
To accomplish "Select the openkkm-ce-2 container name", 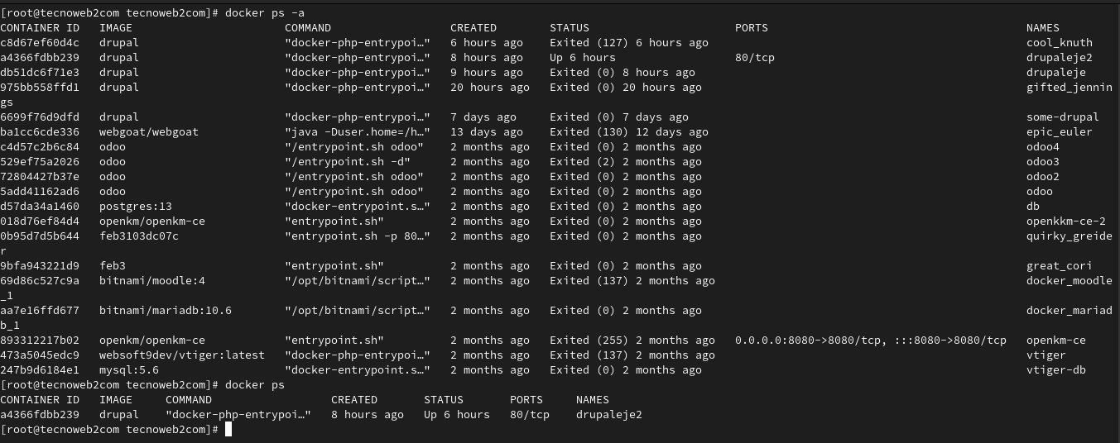I will [x=1066, y=221].
